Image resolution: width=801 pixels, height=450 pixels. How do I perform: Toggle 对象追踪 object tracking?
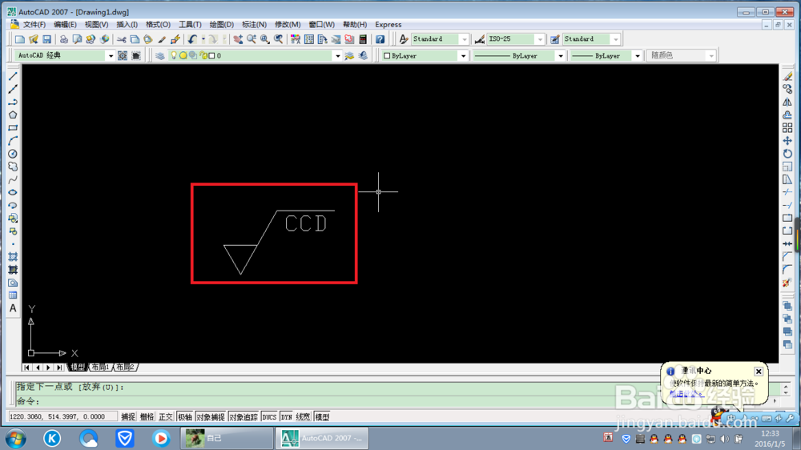(x=244, y=417)
